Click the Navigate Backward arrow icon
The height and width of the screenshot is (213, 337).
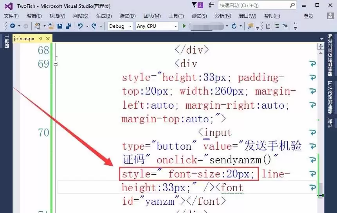pyautogui.click(x=13, y=26)
